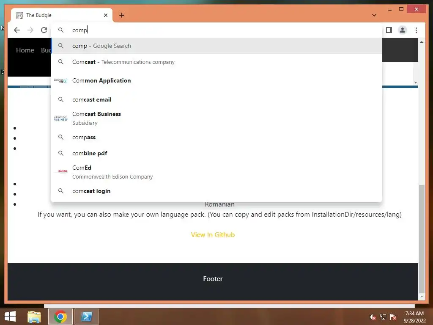Click the Chrome taskbar icon
The width and height of the screenshot is (433, 325).
60,317
